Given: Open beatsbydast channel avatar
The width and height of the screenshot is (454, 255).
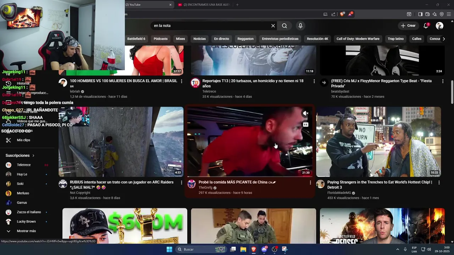Looking at the screenshot, I should [x=324, y=83].
